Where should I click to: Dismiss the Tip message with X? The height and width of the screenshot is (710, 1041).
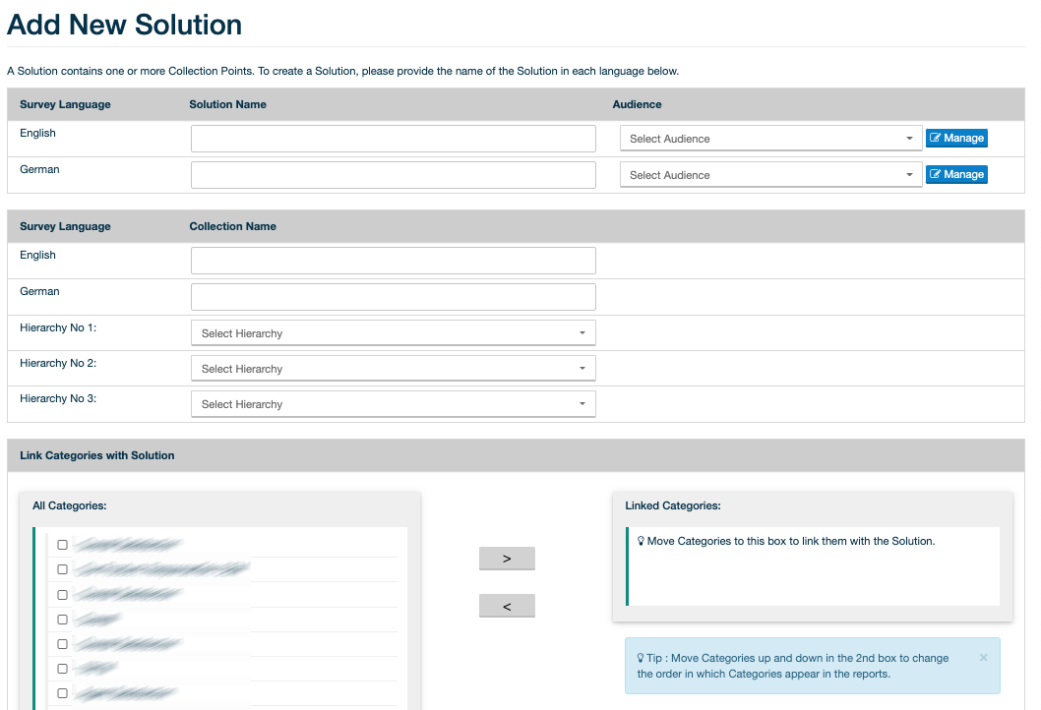[983, 657]
